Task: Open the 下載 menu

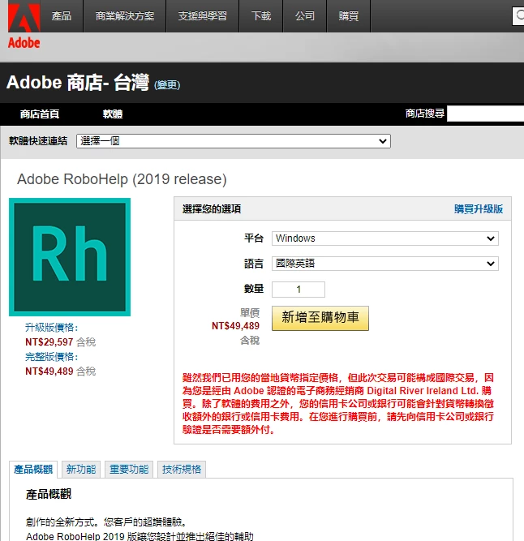Action: point(261,16)
